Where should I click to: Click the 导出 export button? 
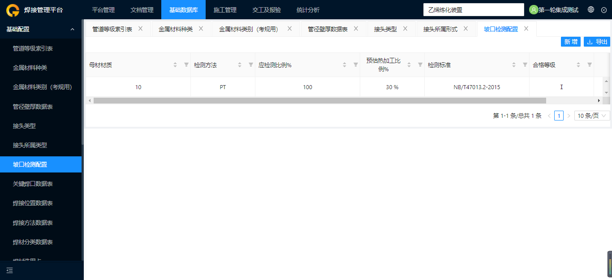pos(597,42)
